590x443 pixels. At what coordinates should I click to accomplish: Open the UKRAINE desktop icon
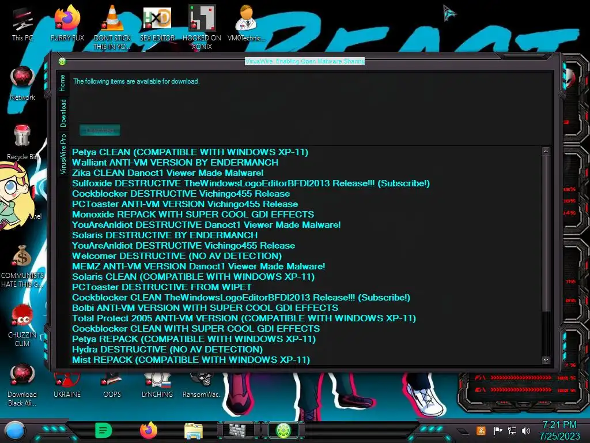point(67,386)
